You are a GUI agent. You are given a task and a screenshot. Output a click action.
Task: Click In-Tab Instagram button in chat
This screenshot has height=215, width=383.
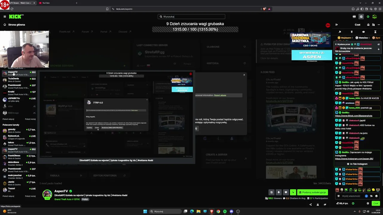click(357, 164)
